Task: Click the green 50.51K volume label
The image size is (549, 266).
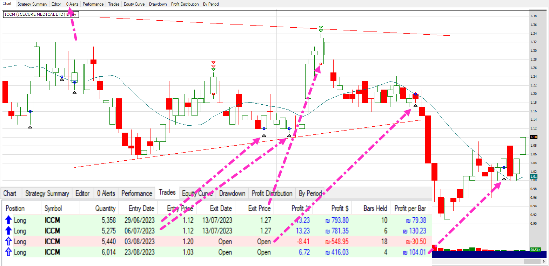Action: (535, 250)
